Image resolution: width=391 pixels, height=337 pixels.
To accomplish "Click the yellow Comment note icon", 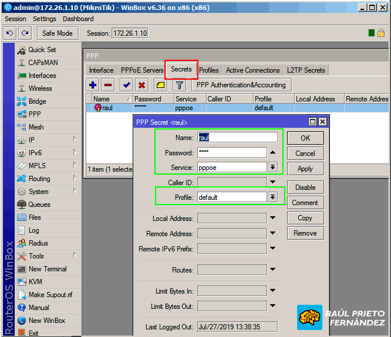I will click(160, 85).
